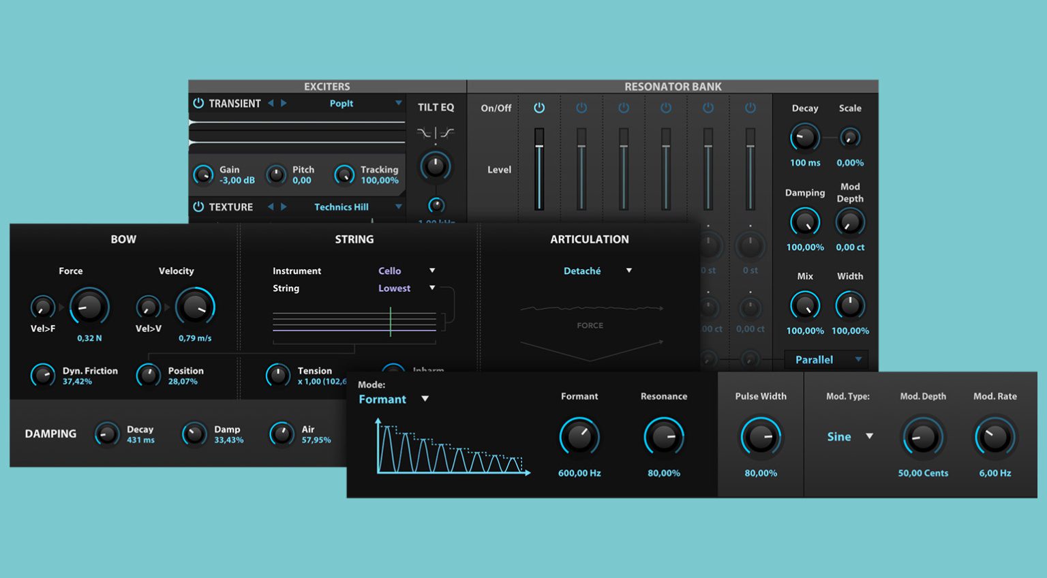Screen dimensions: 1047x578
Task: Click the Decay knob in Resonator Bank
Action: [x=804, y=136]
